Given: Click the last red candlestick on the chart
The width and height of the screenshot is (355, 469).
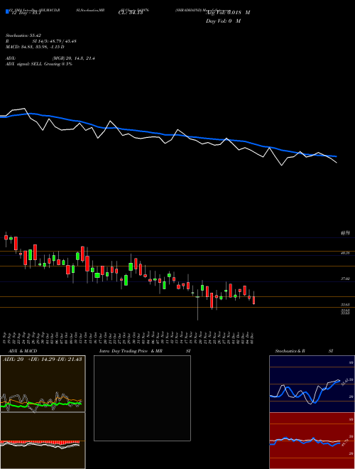Looking at the screenshot, I should pos(254,300).
